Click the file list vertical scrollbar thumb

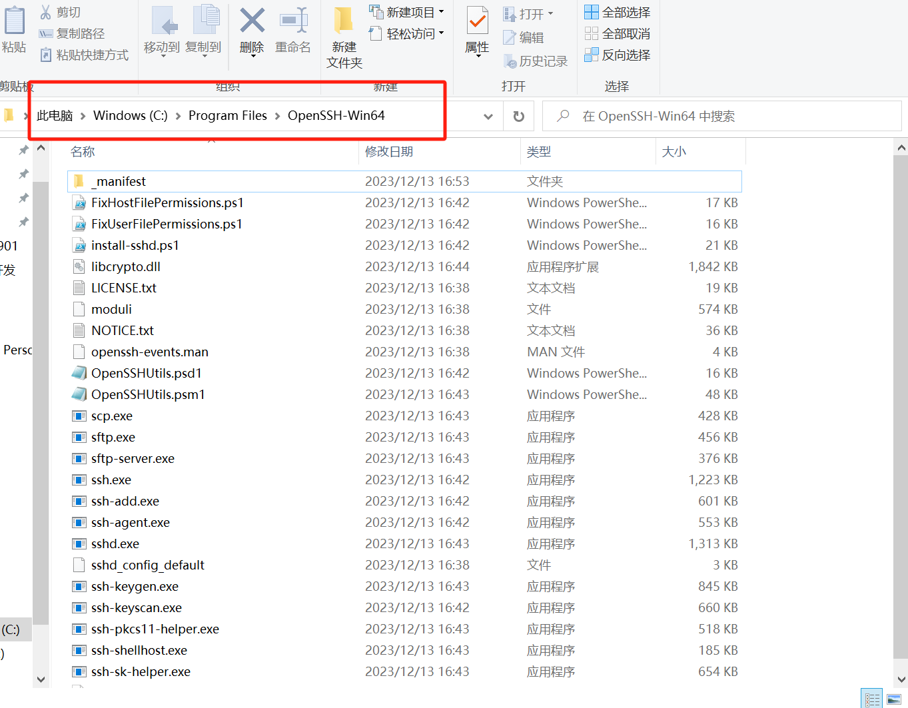tap(901, 406)
